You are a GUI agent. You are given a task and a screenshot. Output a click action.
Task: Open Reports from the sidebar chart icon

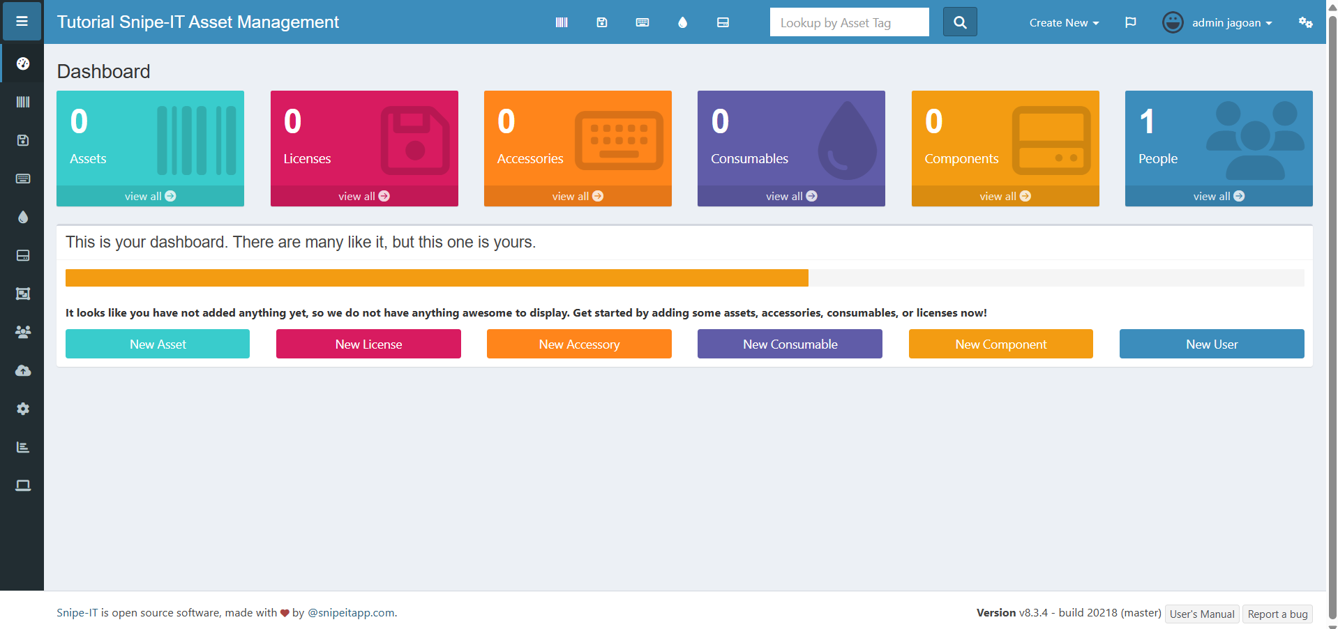point(23,447)
